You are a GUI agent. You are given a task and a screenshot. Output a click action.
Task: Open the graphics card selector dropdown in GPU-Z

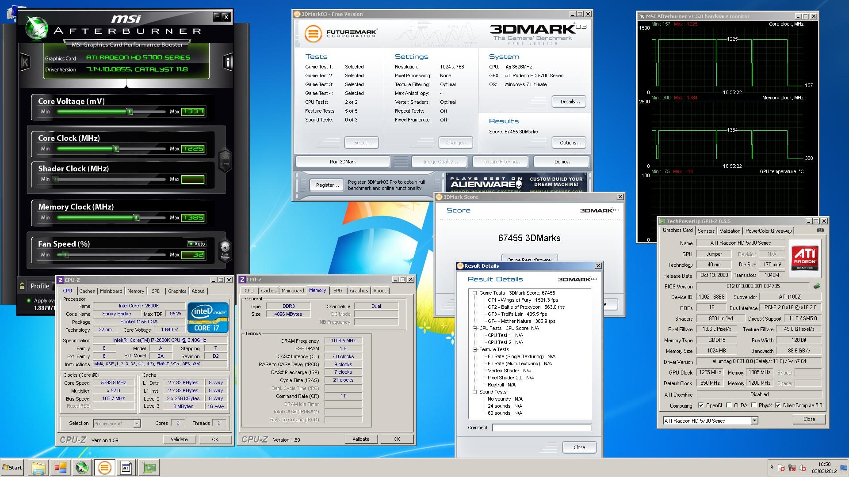[x=754, y=421]
